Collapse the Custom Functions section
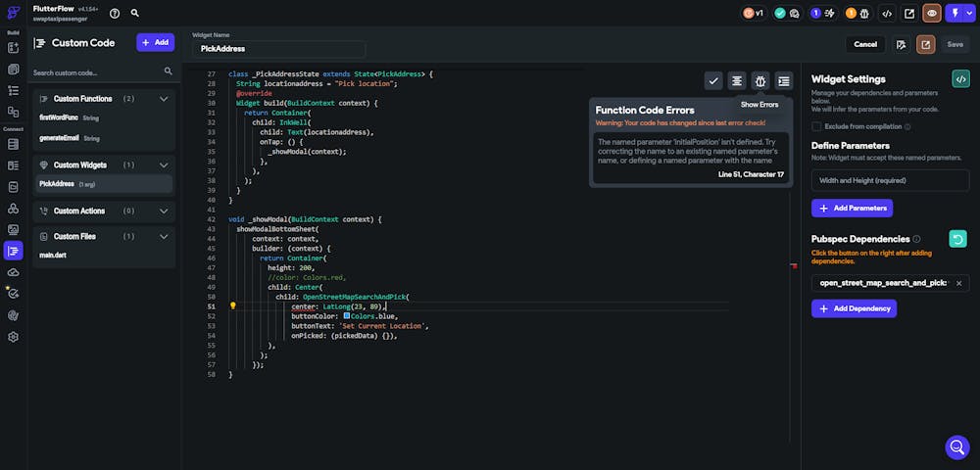980x470 pixels. tap(164, 99)
